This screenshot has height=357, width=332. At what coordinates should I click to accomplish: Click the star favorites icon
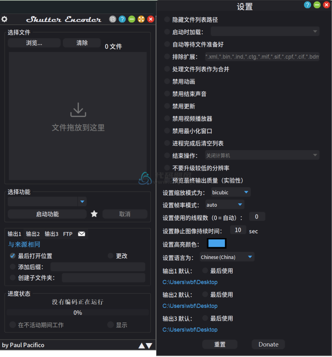pos(94,214)
